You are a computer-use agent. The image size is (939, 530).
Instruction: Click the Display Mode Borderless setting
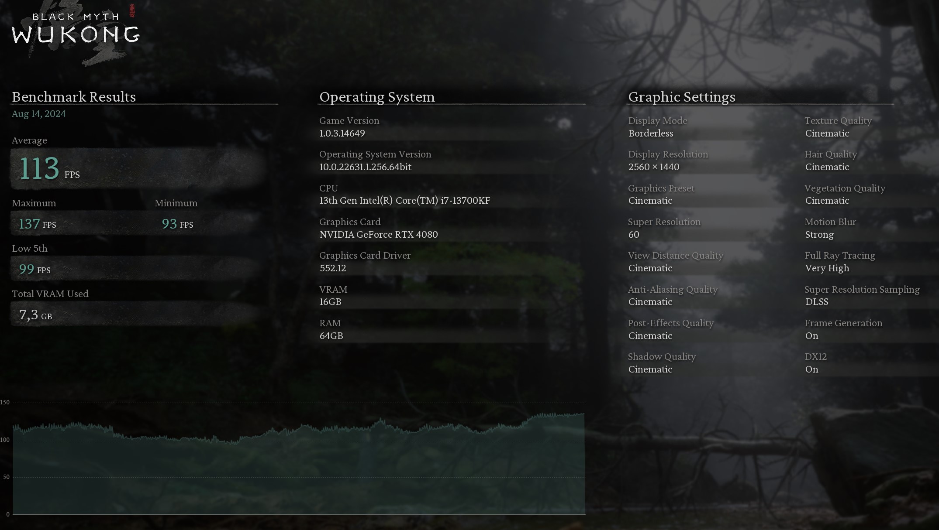pyautogui.click(x=651, y=133)
